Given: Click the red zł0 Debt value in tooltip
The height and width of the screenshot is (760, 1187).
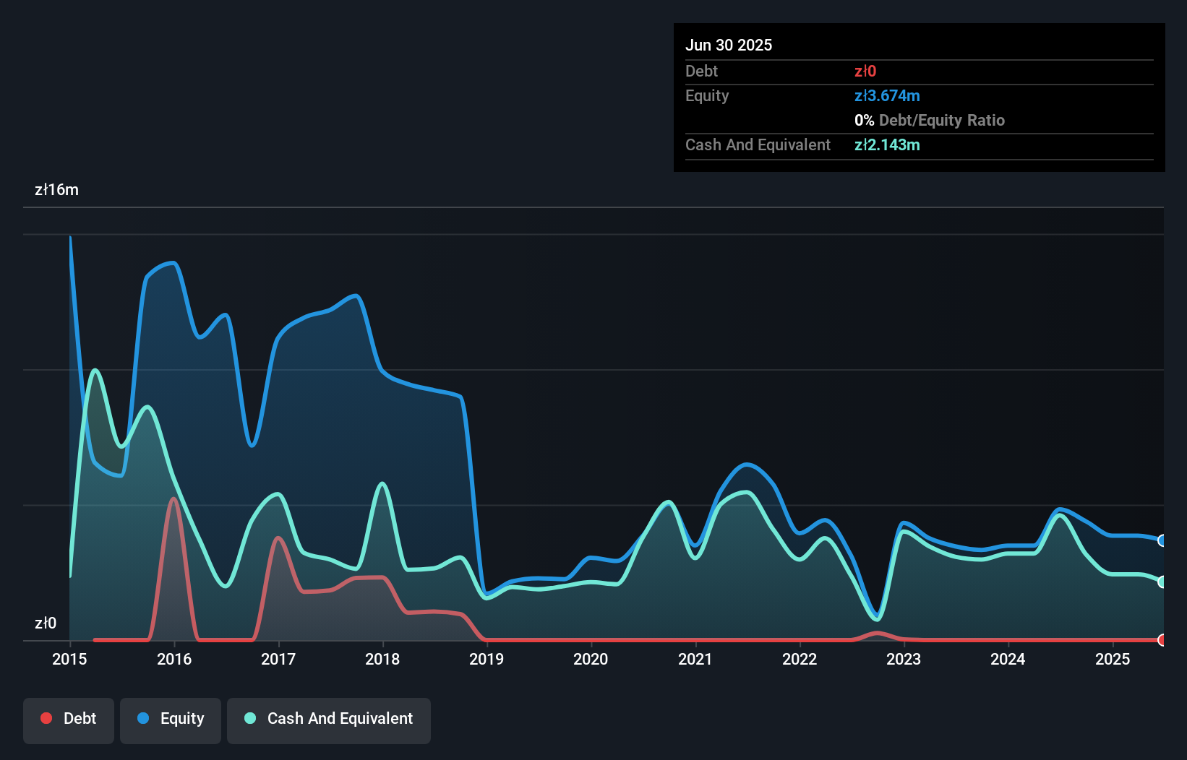Looking at the screenshot, I should tap(865, 71).
